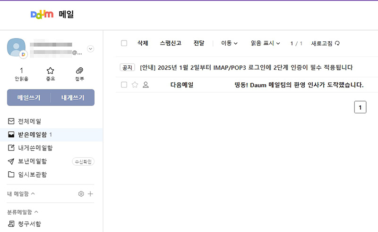The width and height of the screenshot is (378, 232).
Task: Check the 다음메일 welcome mail checkbox
Action: (124, 85)
